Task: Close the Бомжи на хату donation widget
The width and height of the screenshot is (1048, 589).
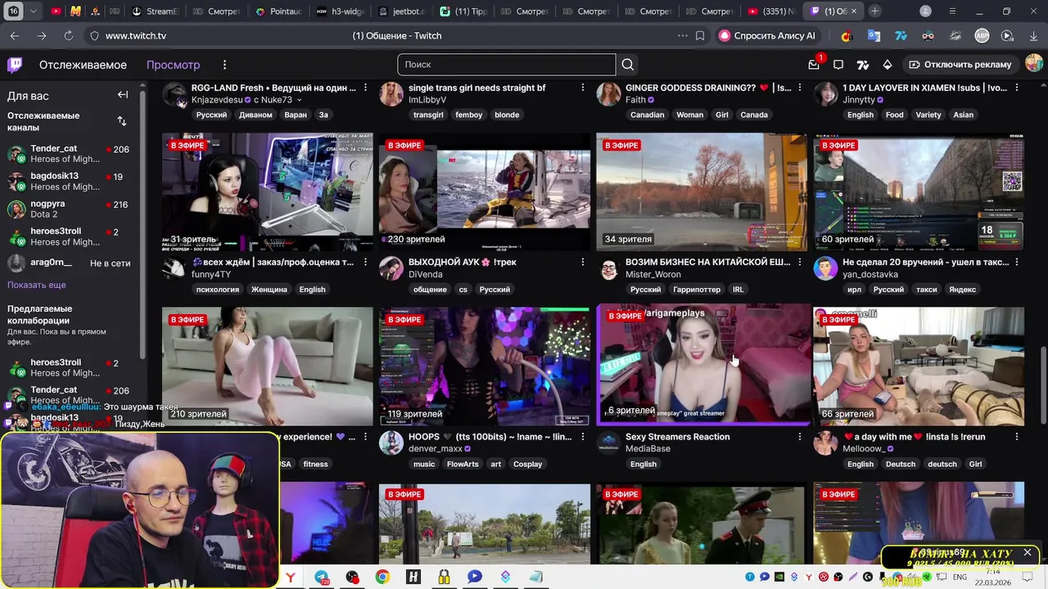Action: click(x=1028, y=553)
